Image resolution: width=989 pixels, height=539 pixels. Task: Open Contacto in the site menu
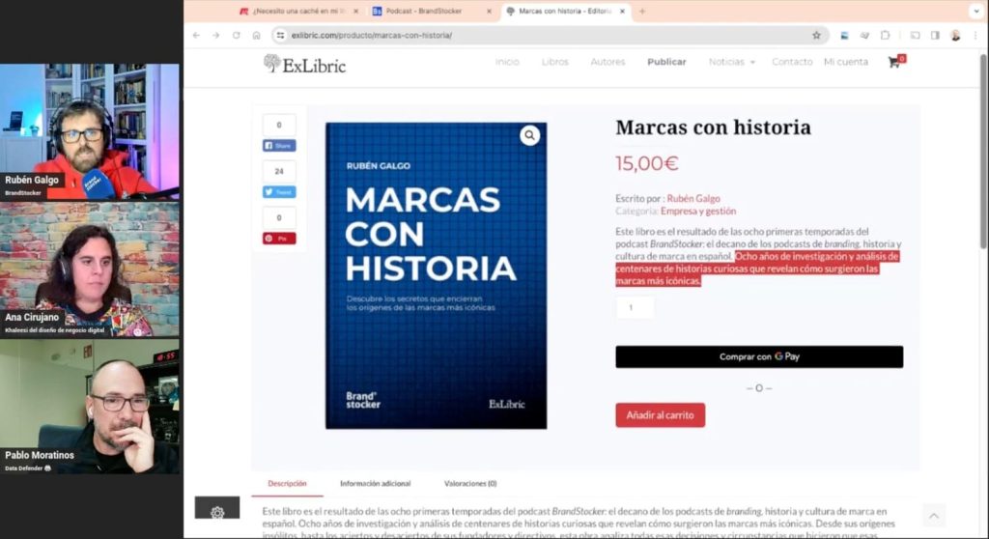coord(792,62)
